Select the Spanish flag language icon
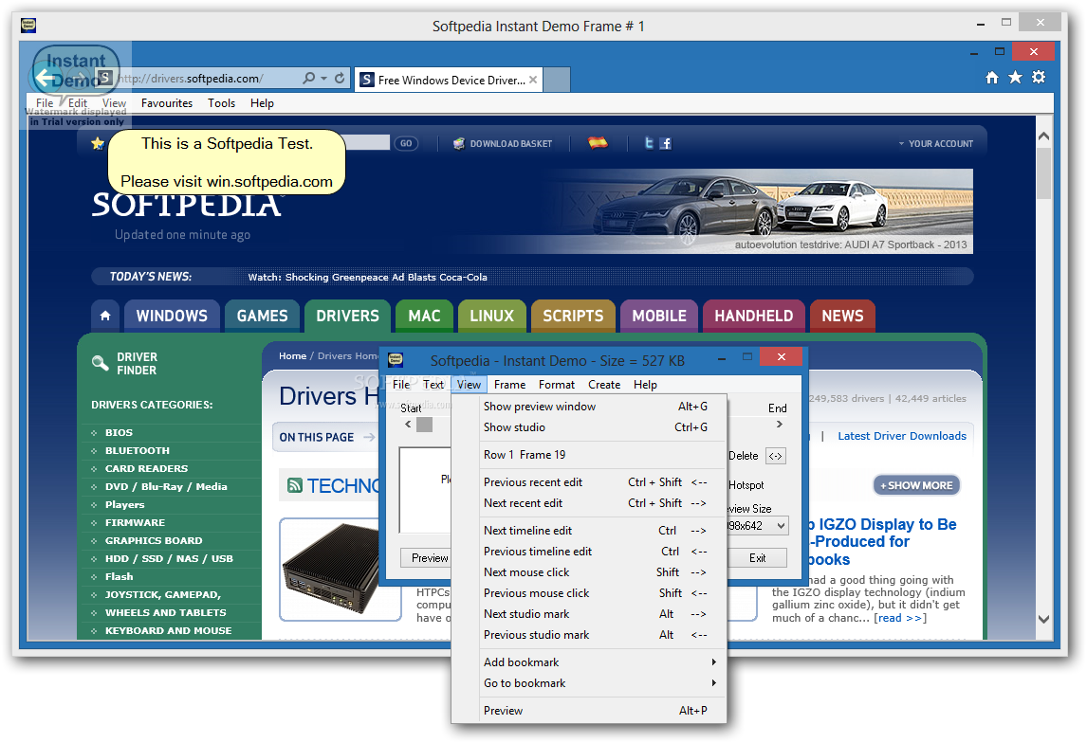The width and height of the screenshot is (1087, 743). (598, 143)
